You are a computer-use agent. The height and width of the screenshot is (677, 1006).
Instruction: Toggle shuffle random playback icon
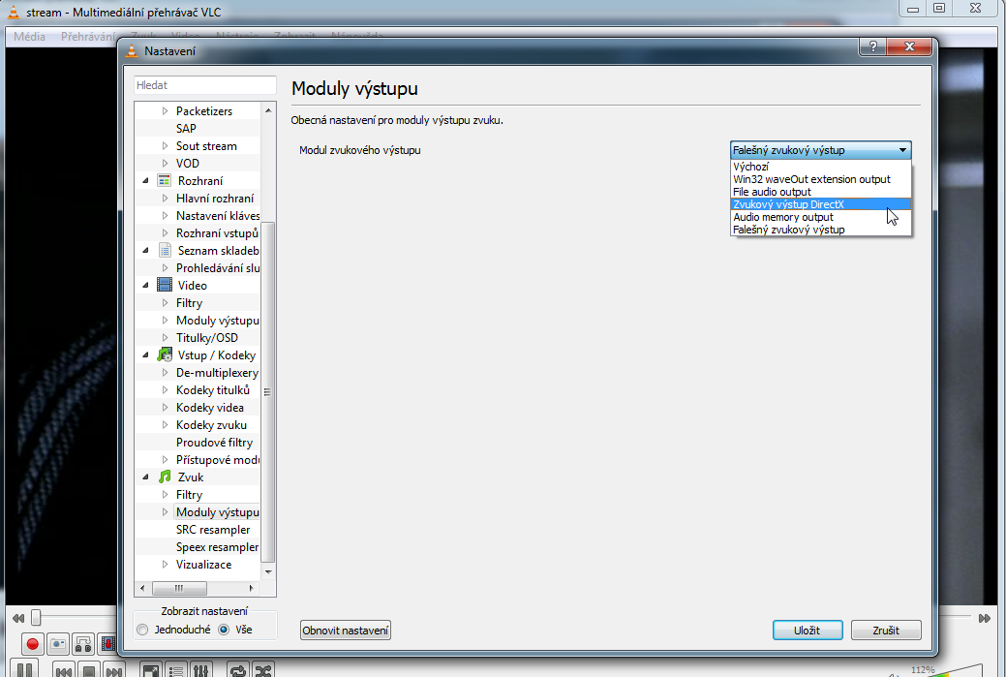pyautogui.click(x=263, y=671)
